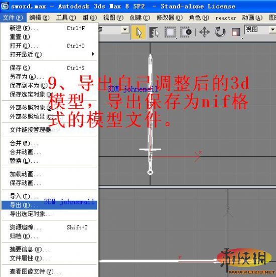Choose 保存选定对象 menu entry
Image resolution: width=276 pixels, height=277 pixels.
[49, 94]
